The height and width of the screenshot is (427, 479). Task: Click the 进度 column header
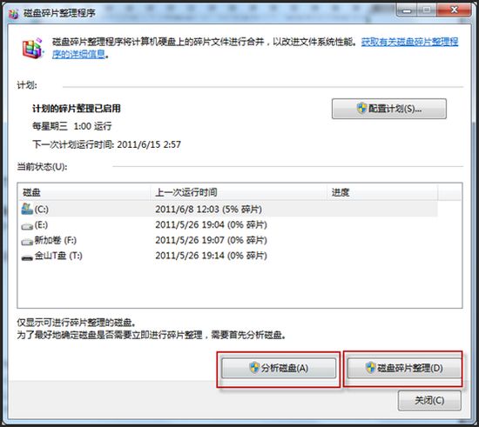click(382, 192)
